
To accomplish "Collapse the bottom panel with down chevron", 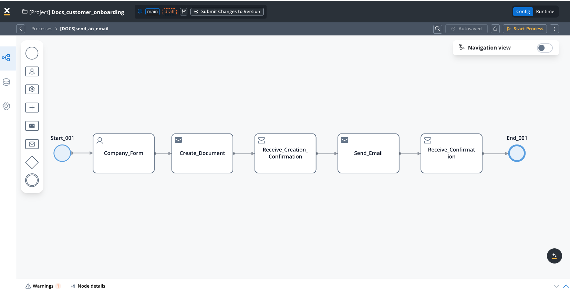I will click(x=557, y=286).
